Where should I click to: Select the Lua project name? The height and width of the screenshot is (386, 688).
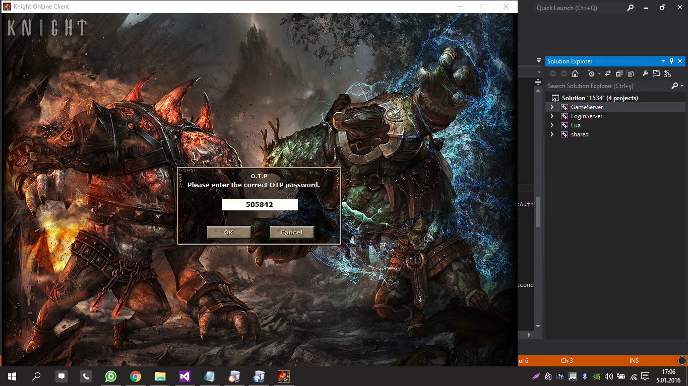(x=576, y=125)
